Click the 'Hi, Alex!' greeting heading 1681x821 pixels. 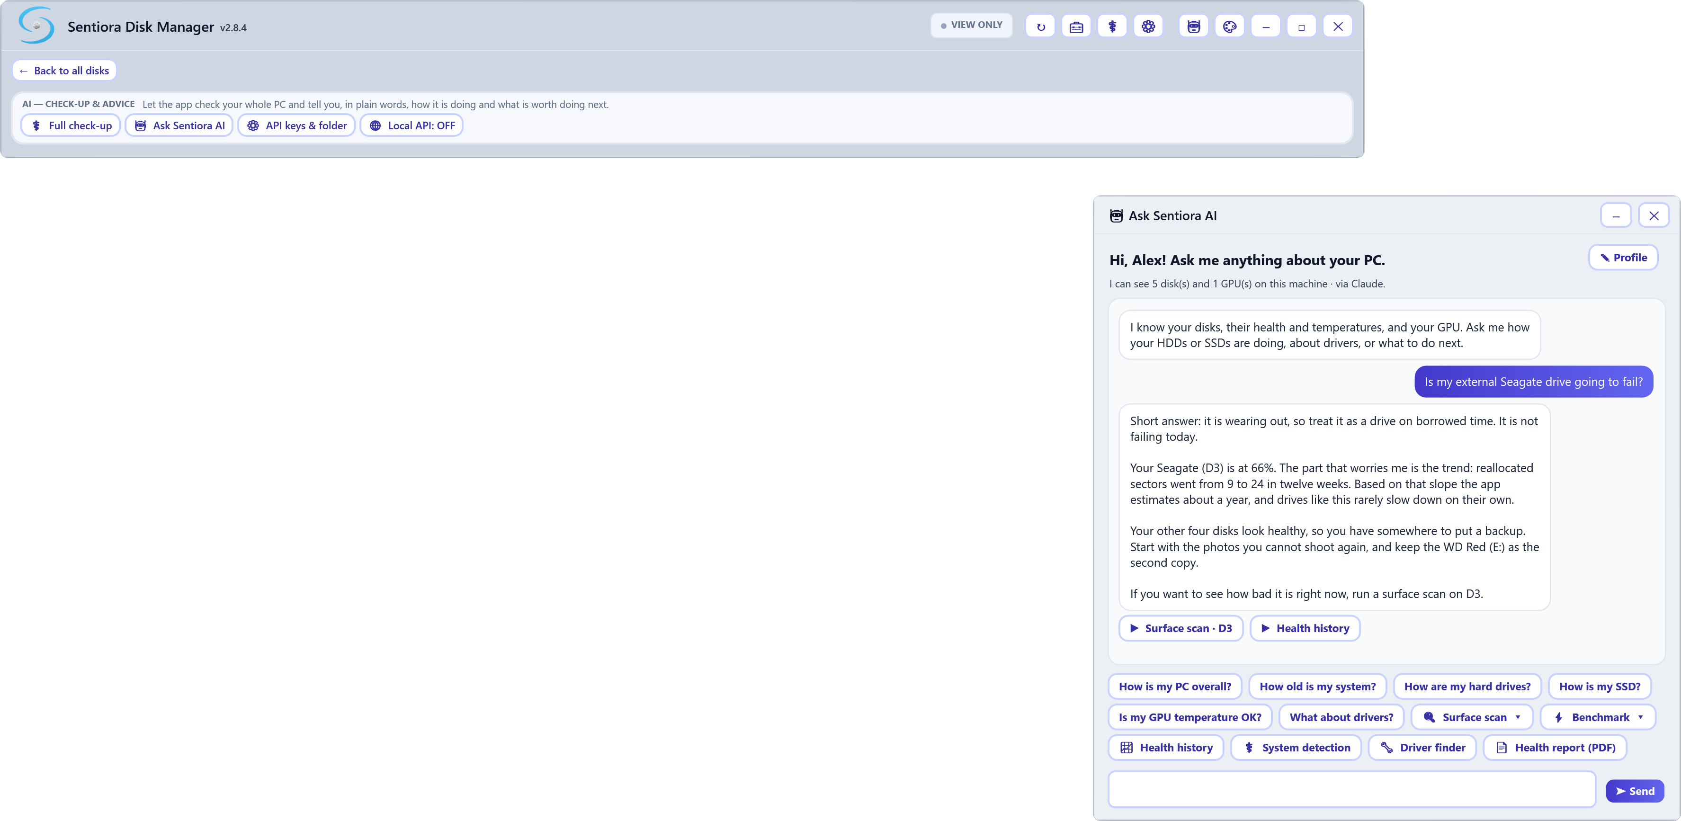1247,260
